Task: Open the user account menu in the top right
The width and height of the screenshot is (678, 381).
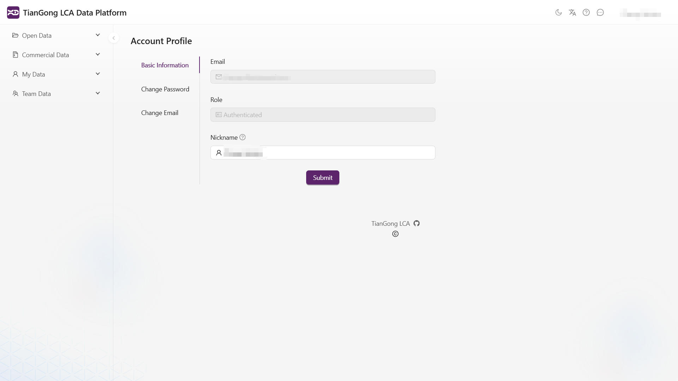Action: [x=640, y=14]
